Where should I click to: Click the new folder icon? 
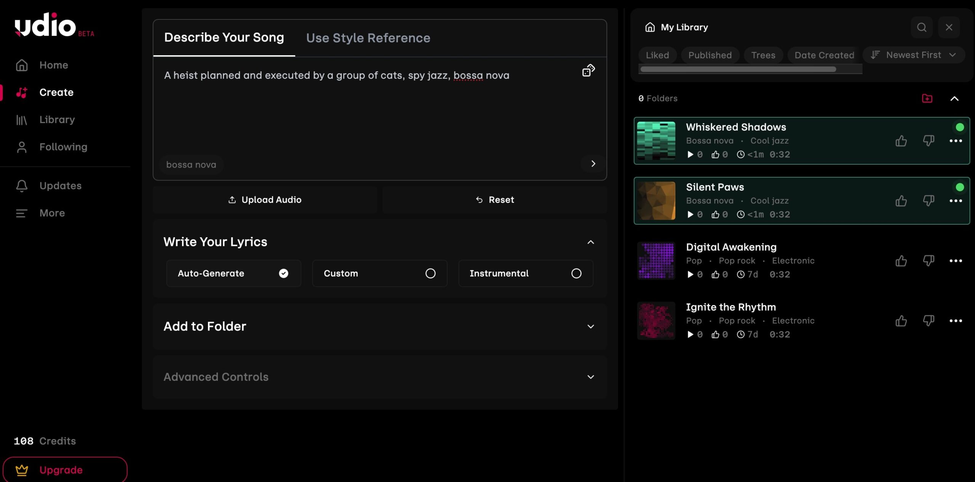click(927, 99)
